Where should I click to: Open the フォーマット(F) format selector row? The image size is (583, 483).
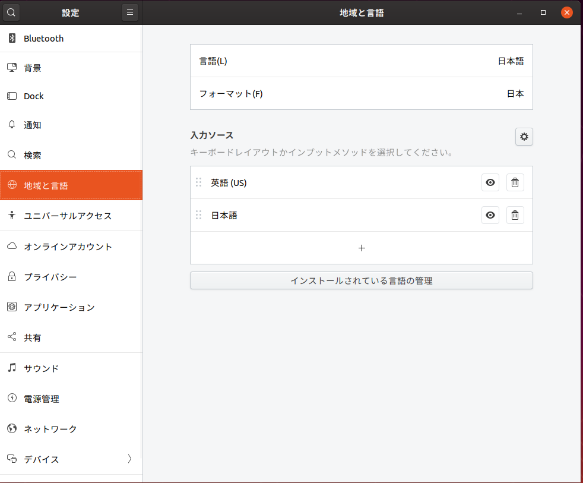coord(362,93)
